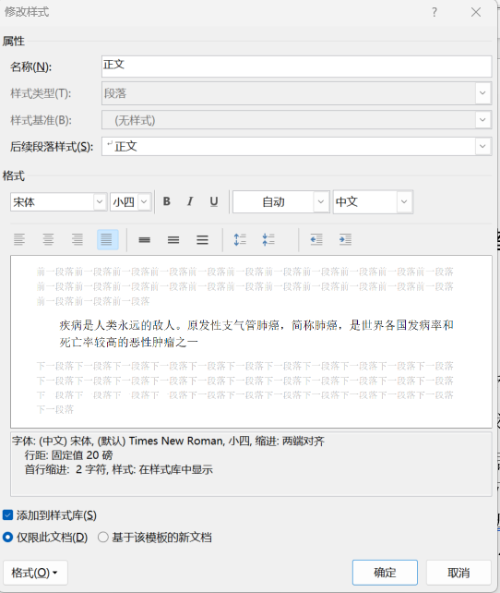Image resolution: width=500 pixels, height=593 pixels.
Task: Toggle Italic formatting button
Action: [190, 201]
